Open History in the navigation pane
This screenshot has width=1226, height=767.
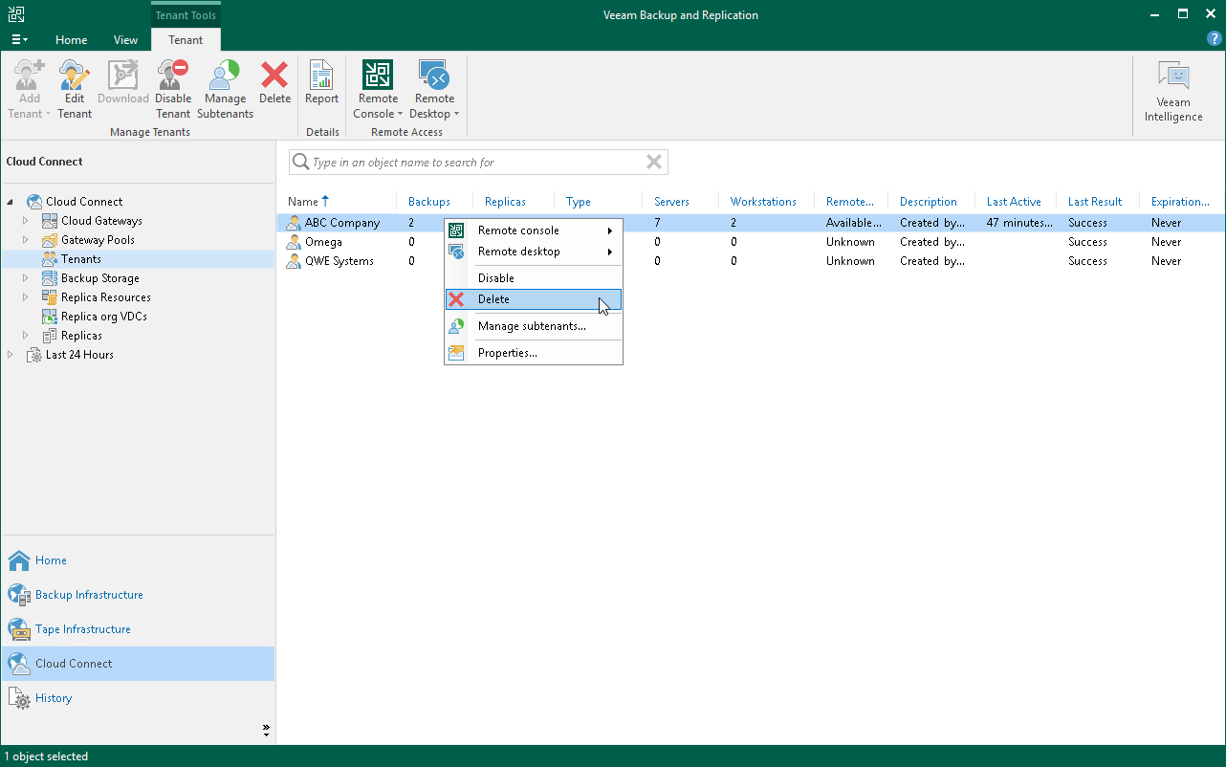point(54,698)
